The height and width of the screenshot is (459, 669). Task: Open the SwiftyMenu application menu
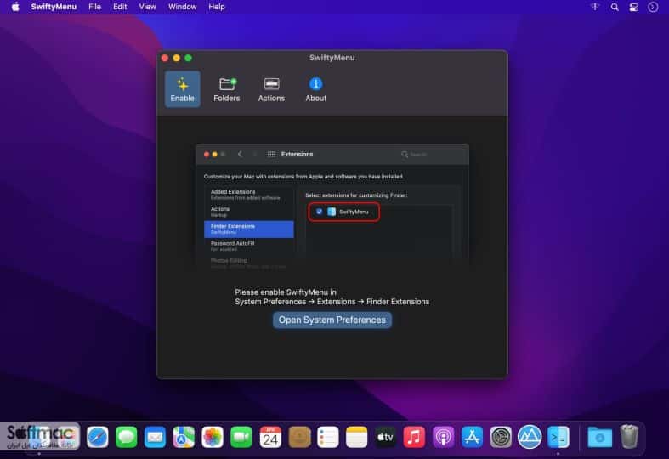[x=54, y=7]
